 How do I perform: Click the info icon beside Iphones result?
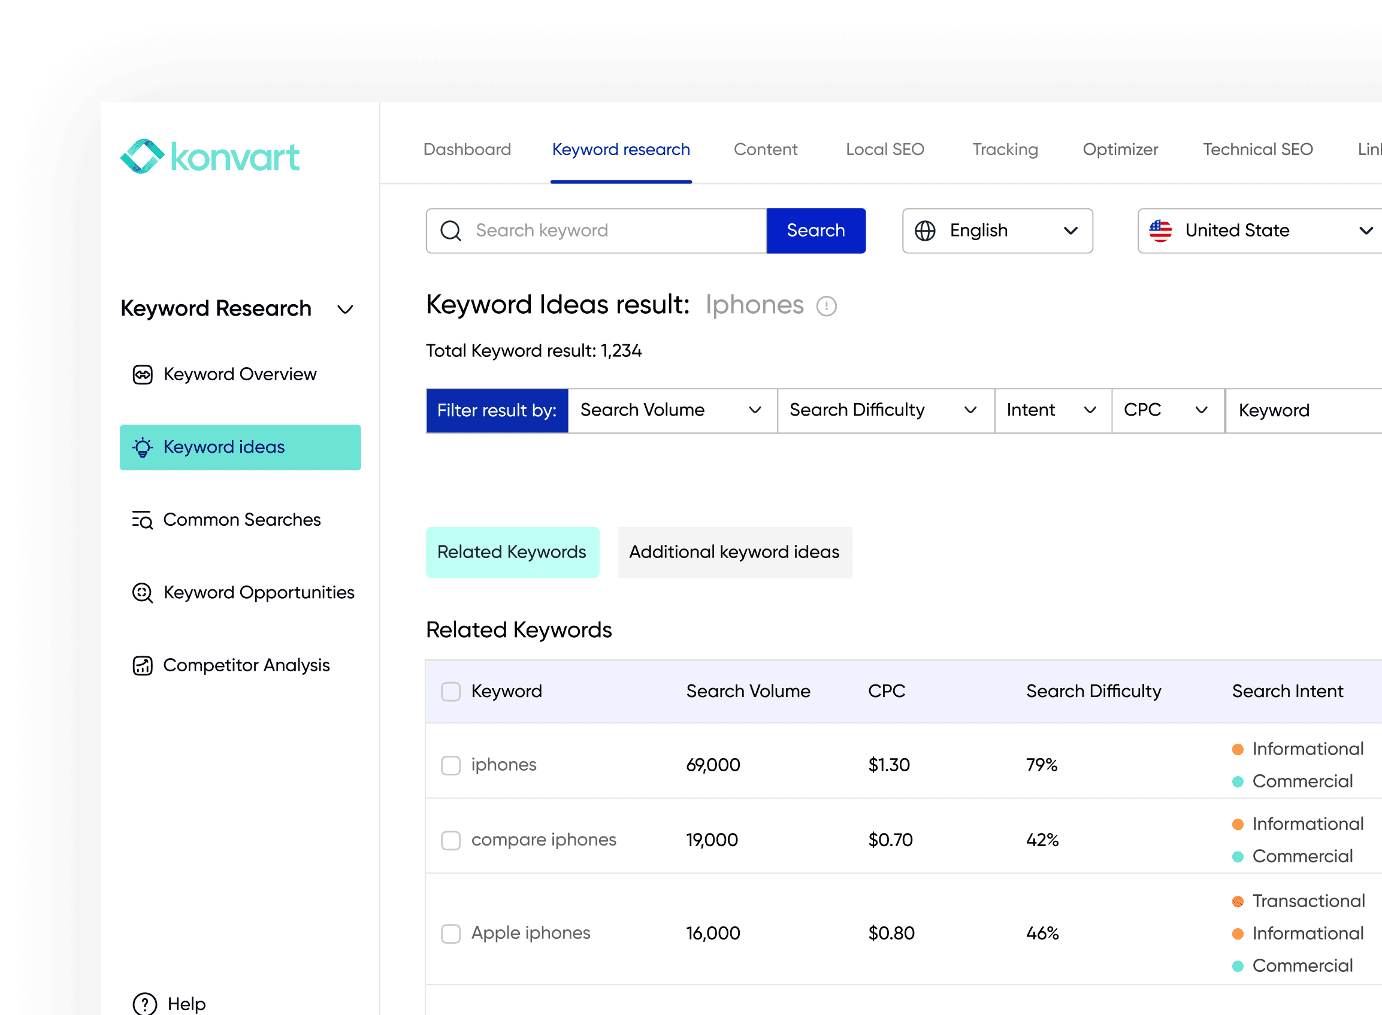click(828, 306)
